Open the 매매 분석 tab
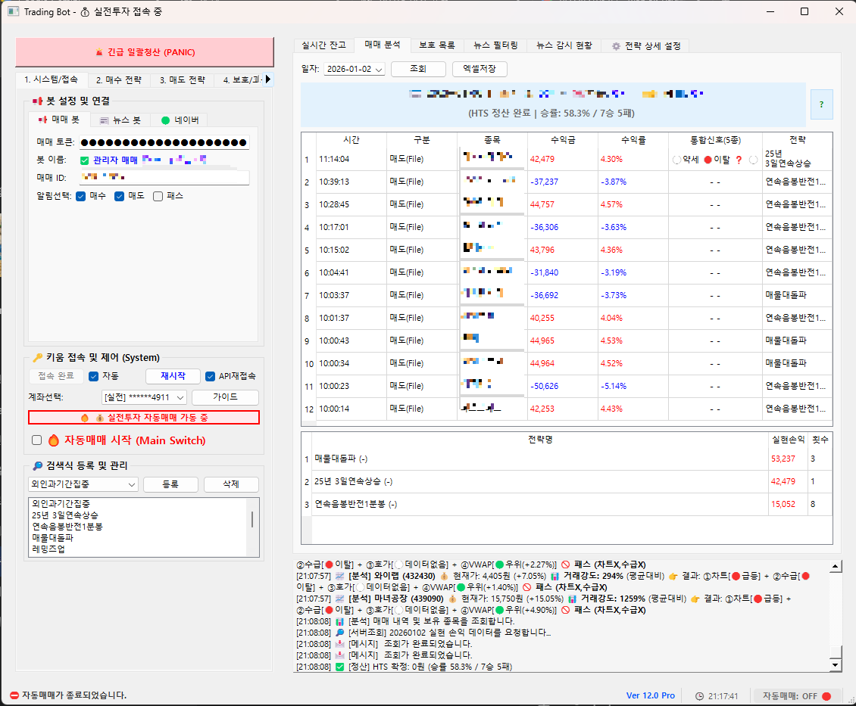 click(382, 45)
